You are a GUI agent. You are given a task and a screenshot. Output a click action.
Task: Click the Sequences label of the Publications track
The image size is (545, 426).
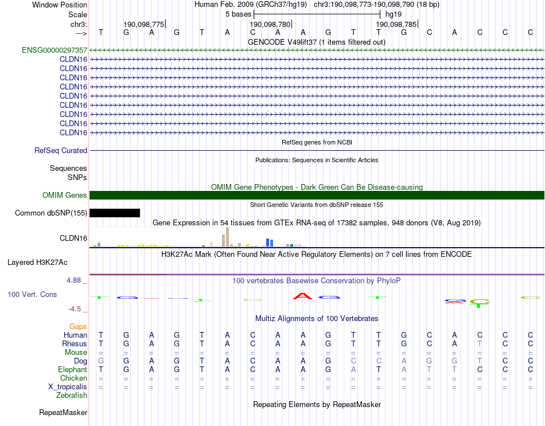[x=68, y=168]
